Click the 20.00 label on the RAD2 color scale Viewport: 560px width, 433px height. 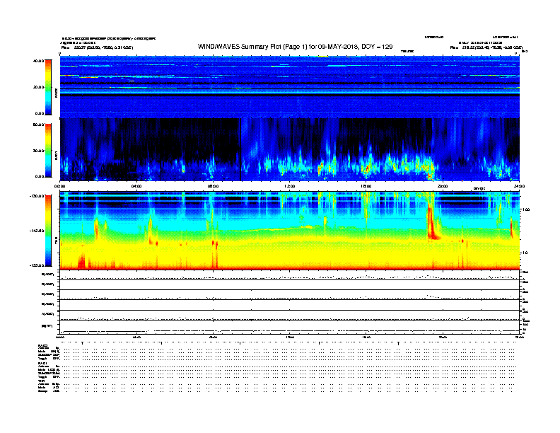38,87
